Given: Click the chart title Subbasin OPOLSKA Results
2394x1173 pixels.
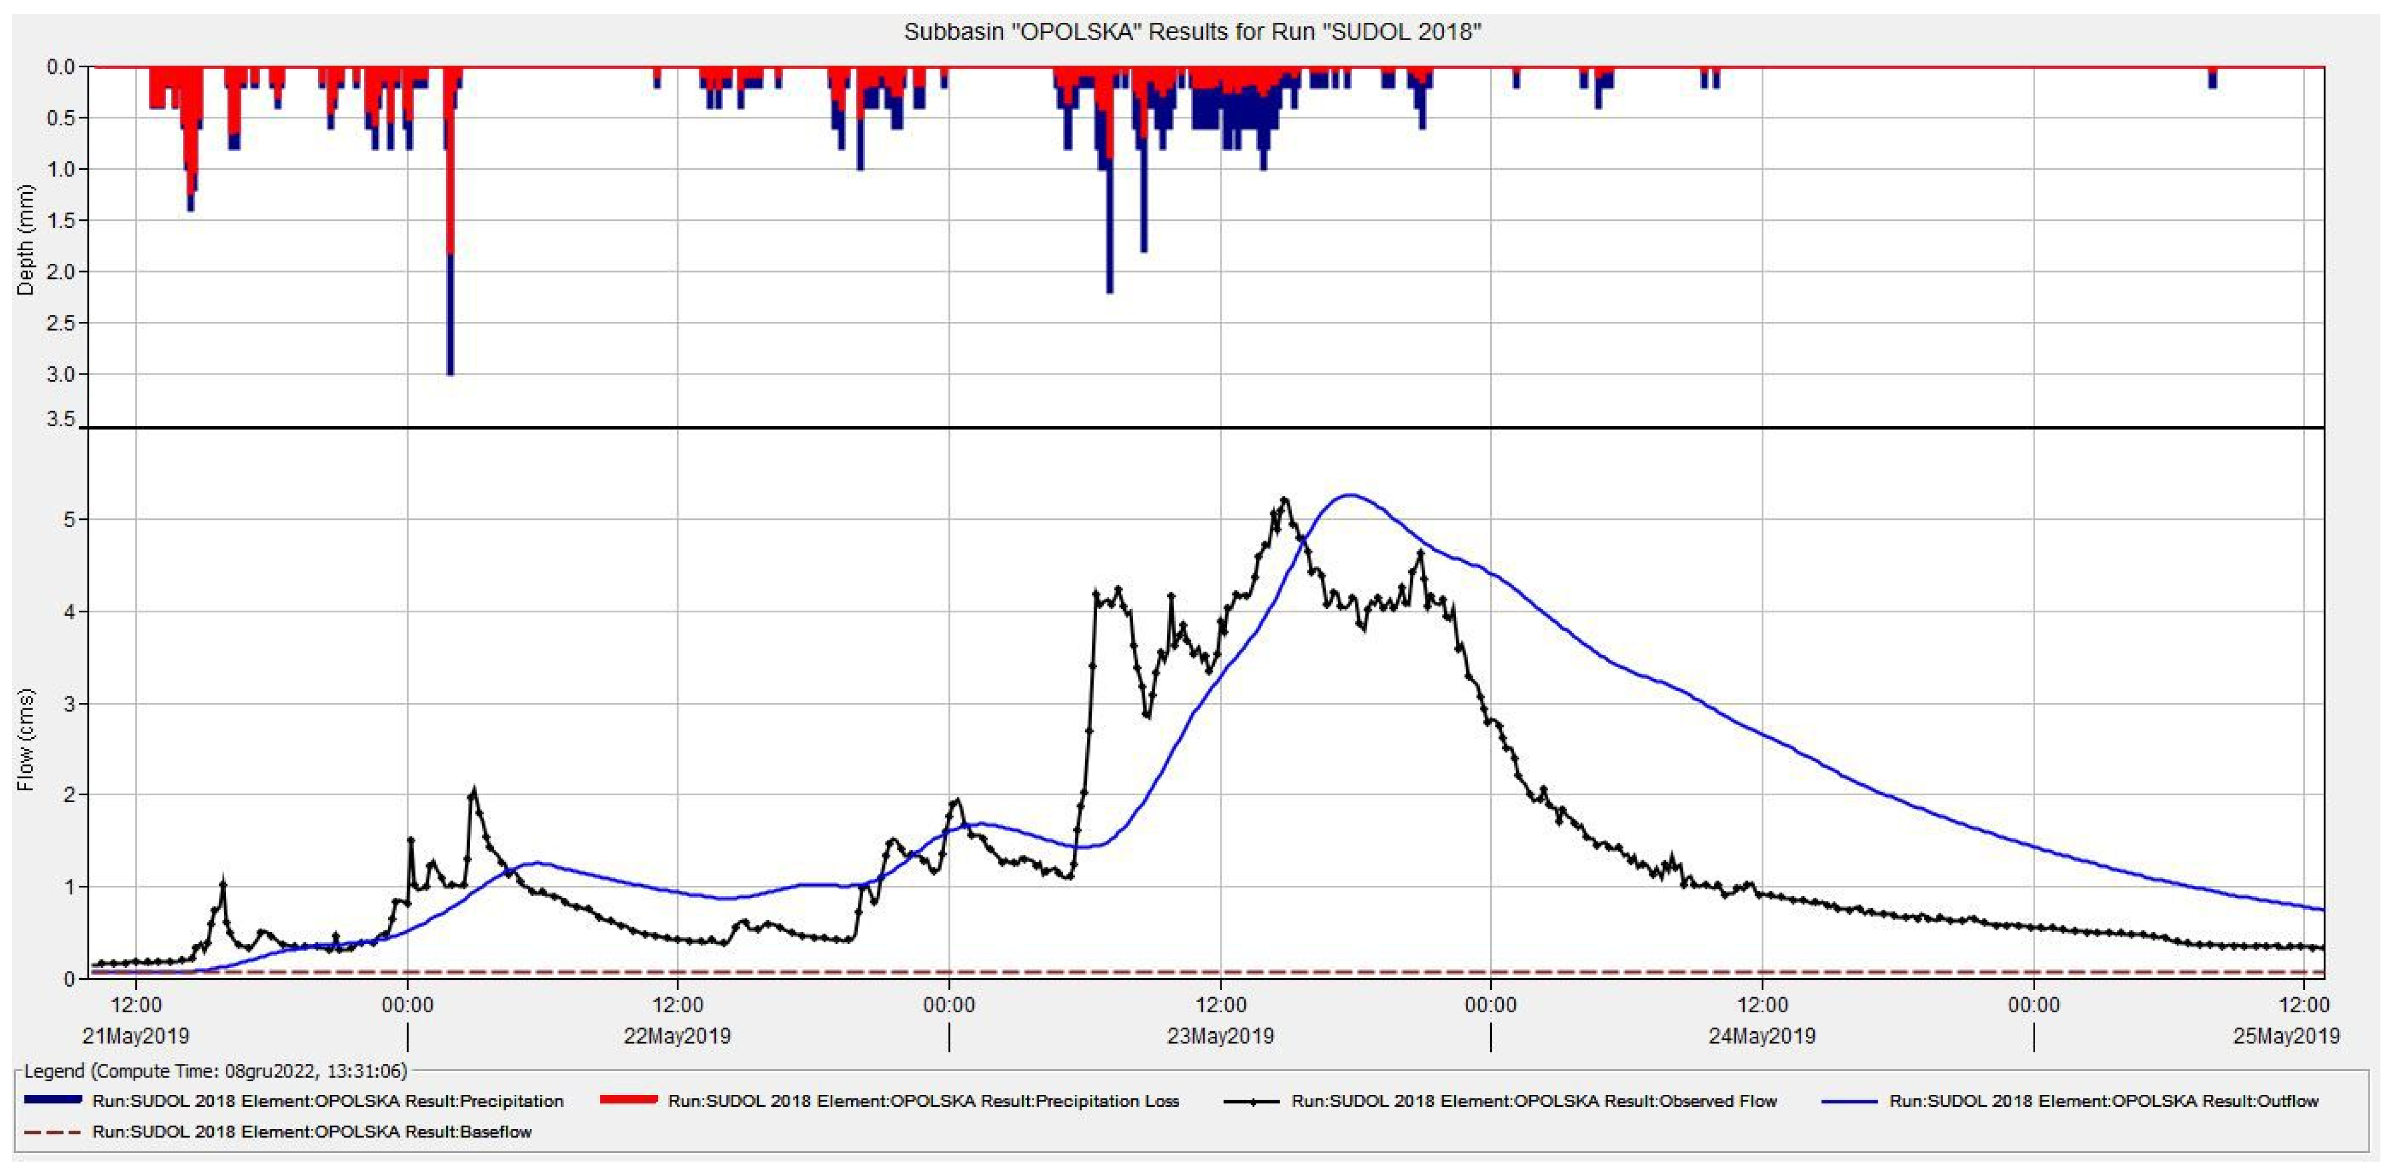Looking at the screenshot, I should coord(1192,33).
